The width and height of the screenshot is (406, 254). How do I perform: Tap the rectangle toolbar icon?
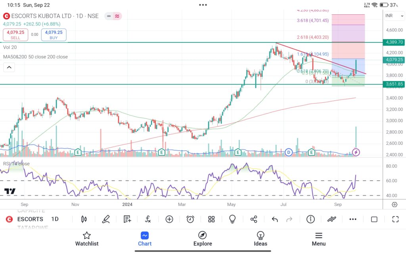374,219
